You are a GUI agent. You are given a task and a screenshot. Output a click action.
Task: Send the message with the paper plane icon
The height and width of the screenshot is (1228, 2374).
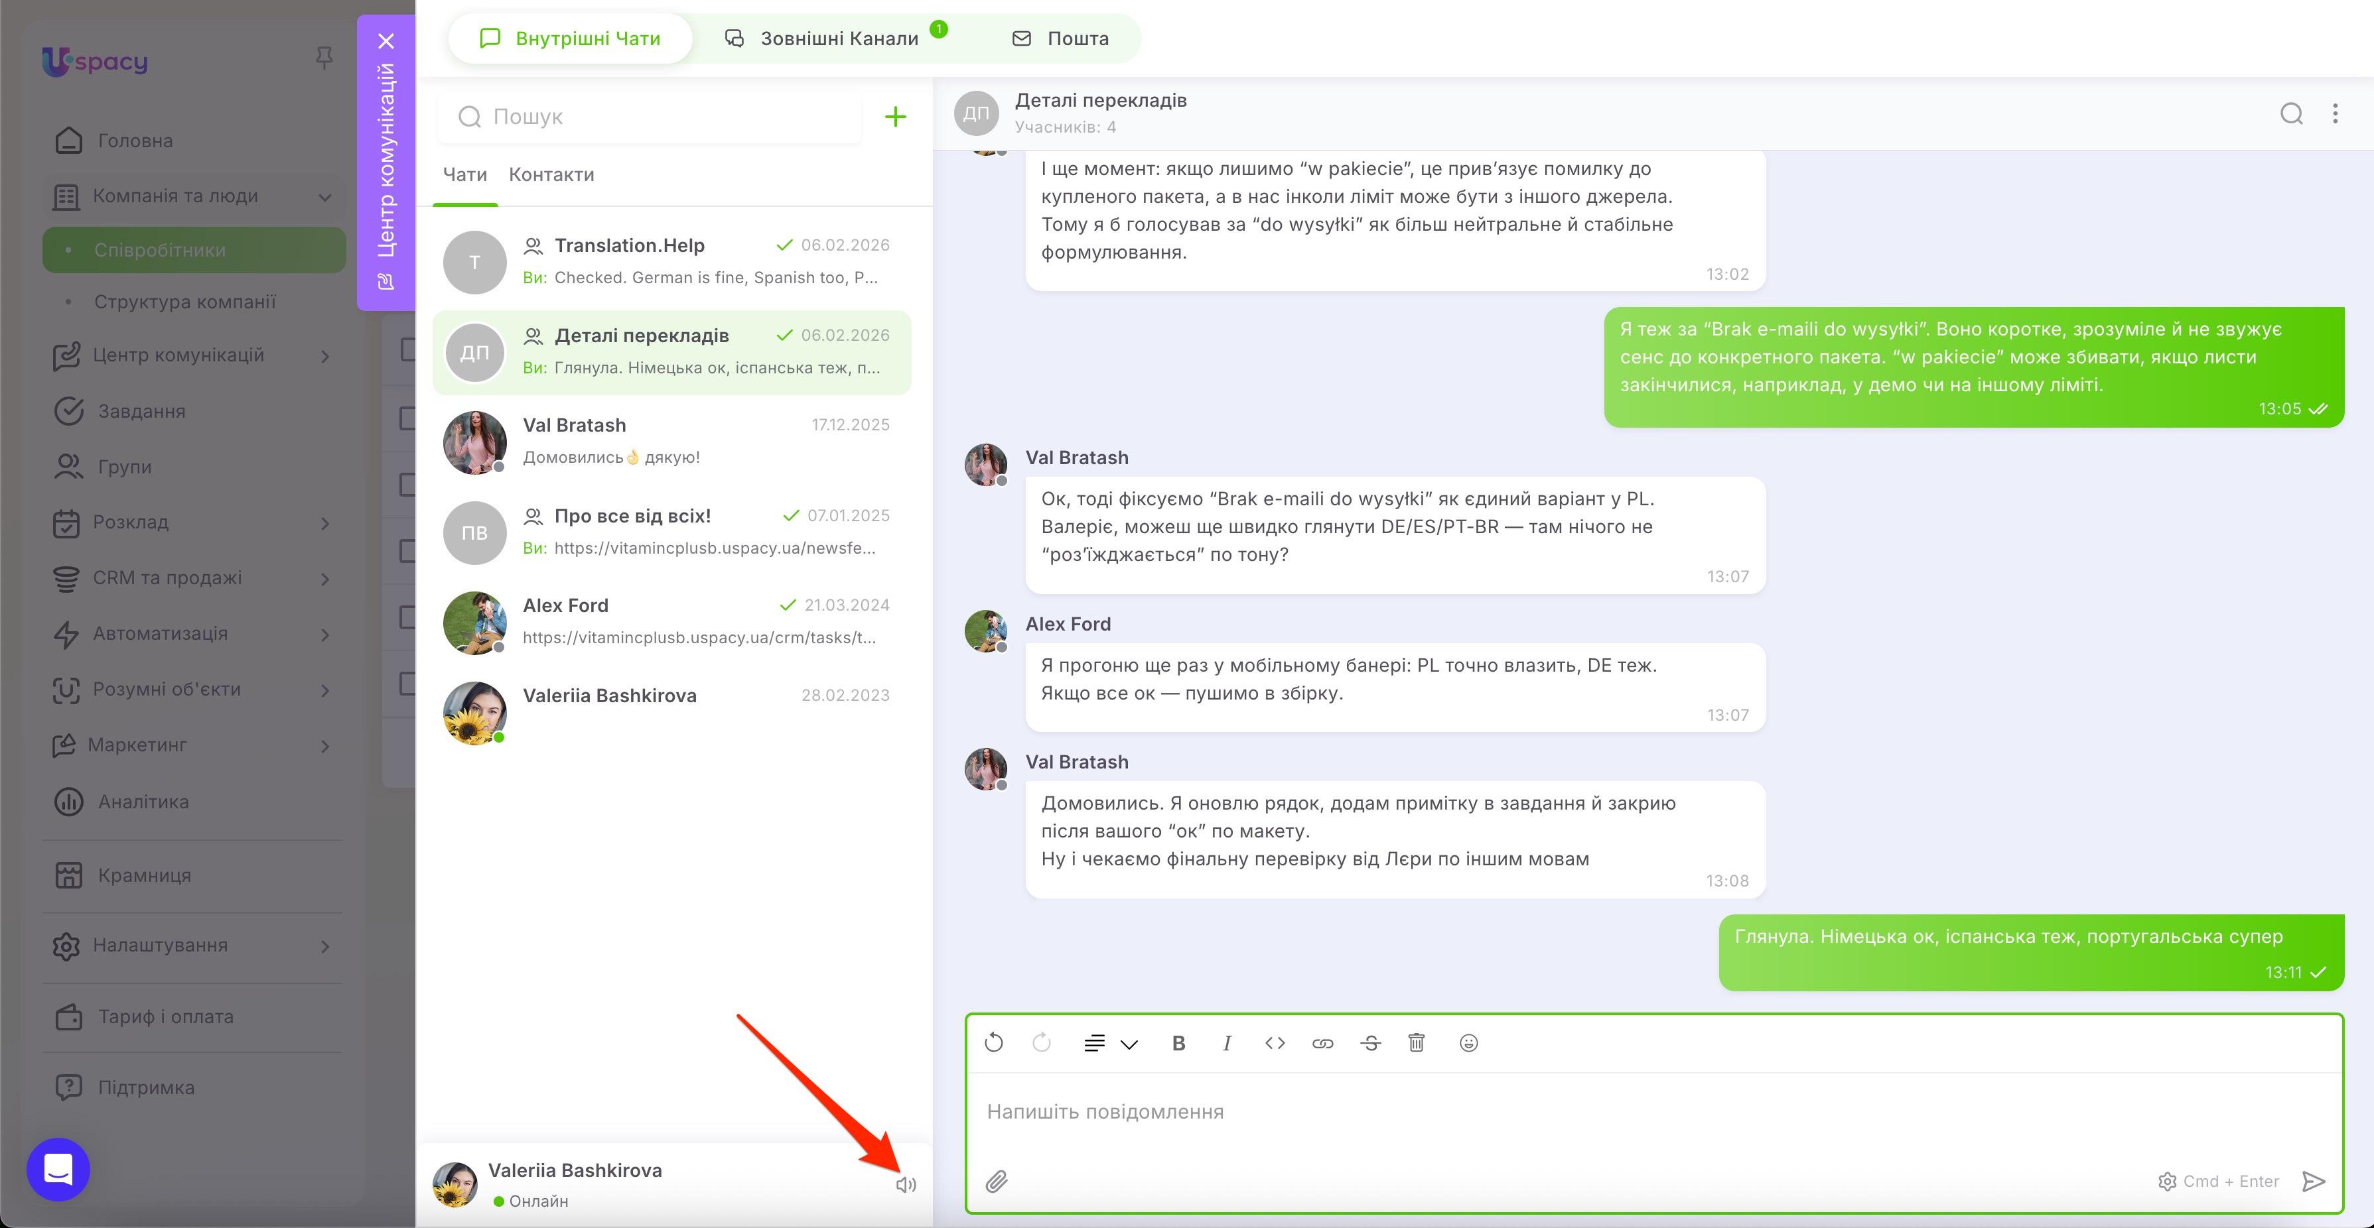click(2313, 1181)
